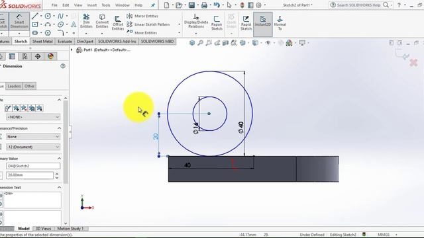Select the Spline sketch tool
This screenshot has height=238, width=424.
(60, 16)
